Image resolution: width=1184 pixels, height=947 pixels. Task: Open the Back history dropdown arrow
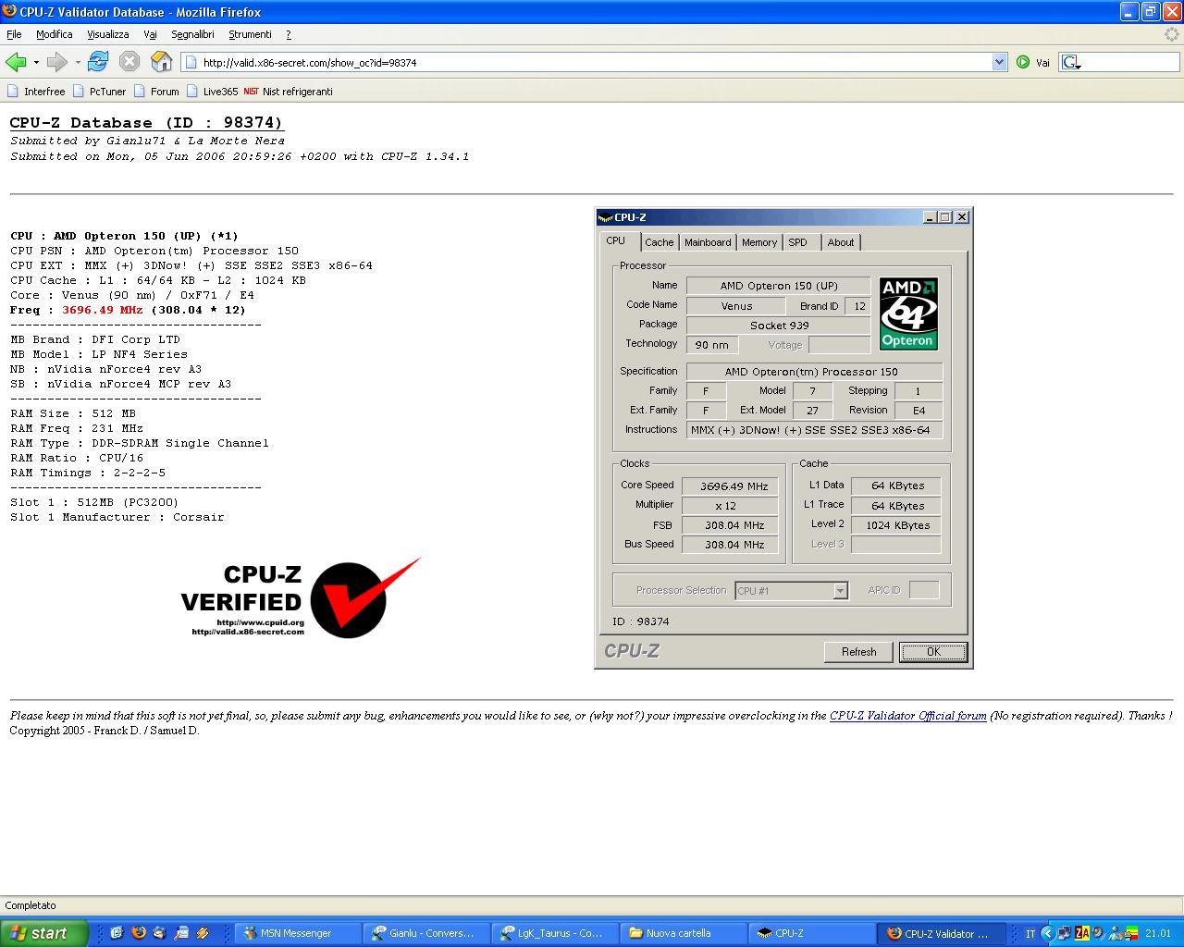pos(36,63)
